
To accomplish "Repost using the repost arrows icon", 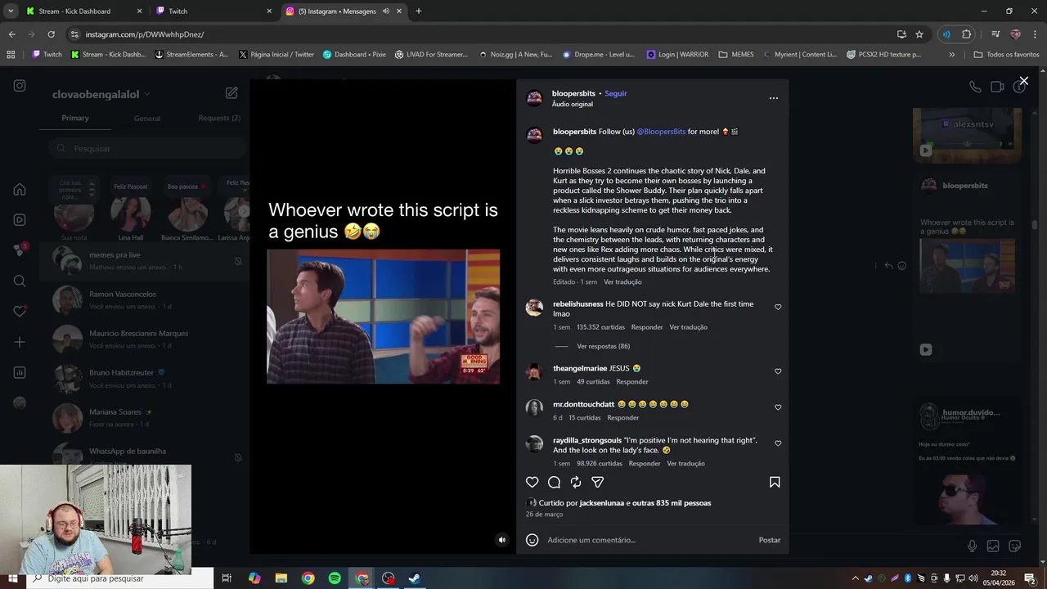I will [576, 482].
